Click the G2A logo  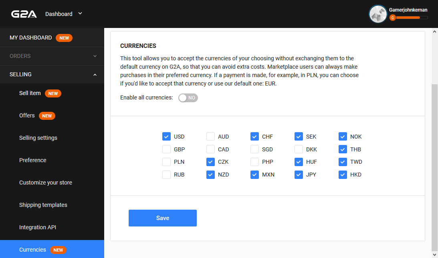pyautogui.click(x=24, y=14)
